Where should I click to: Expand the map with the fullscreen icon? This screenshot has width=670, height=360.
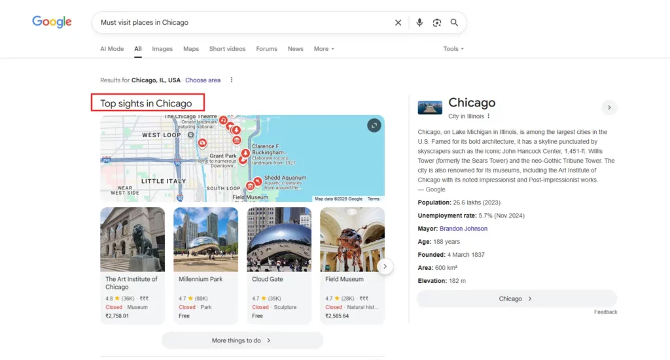[374, 125]
